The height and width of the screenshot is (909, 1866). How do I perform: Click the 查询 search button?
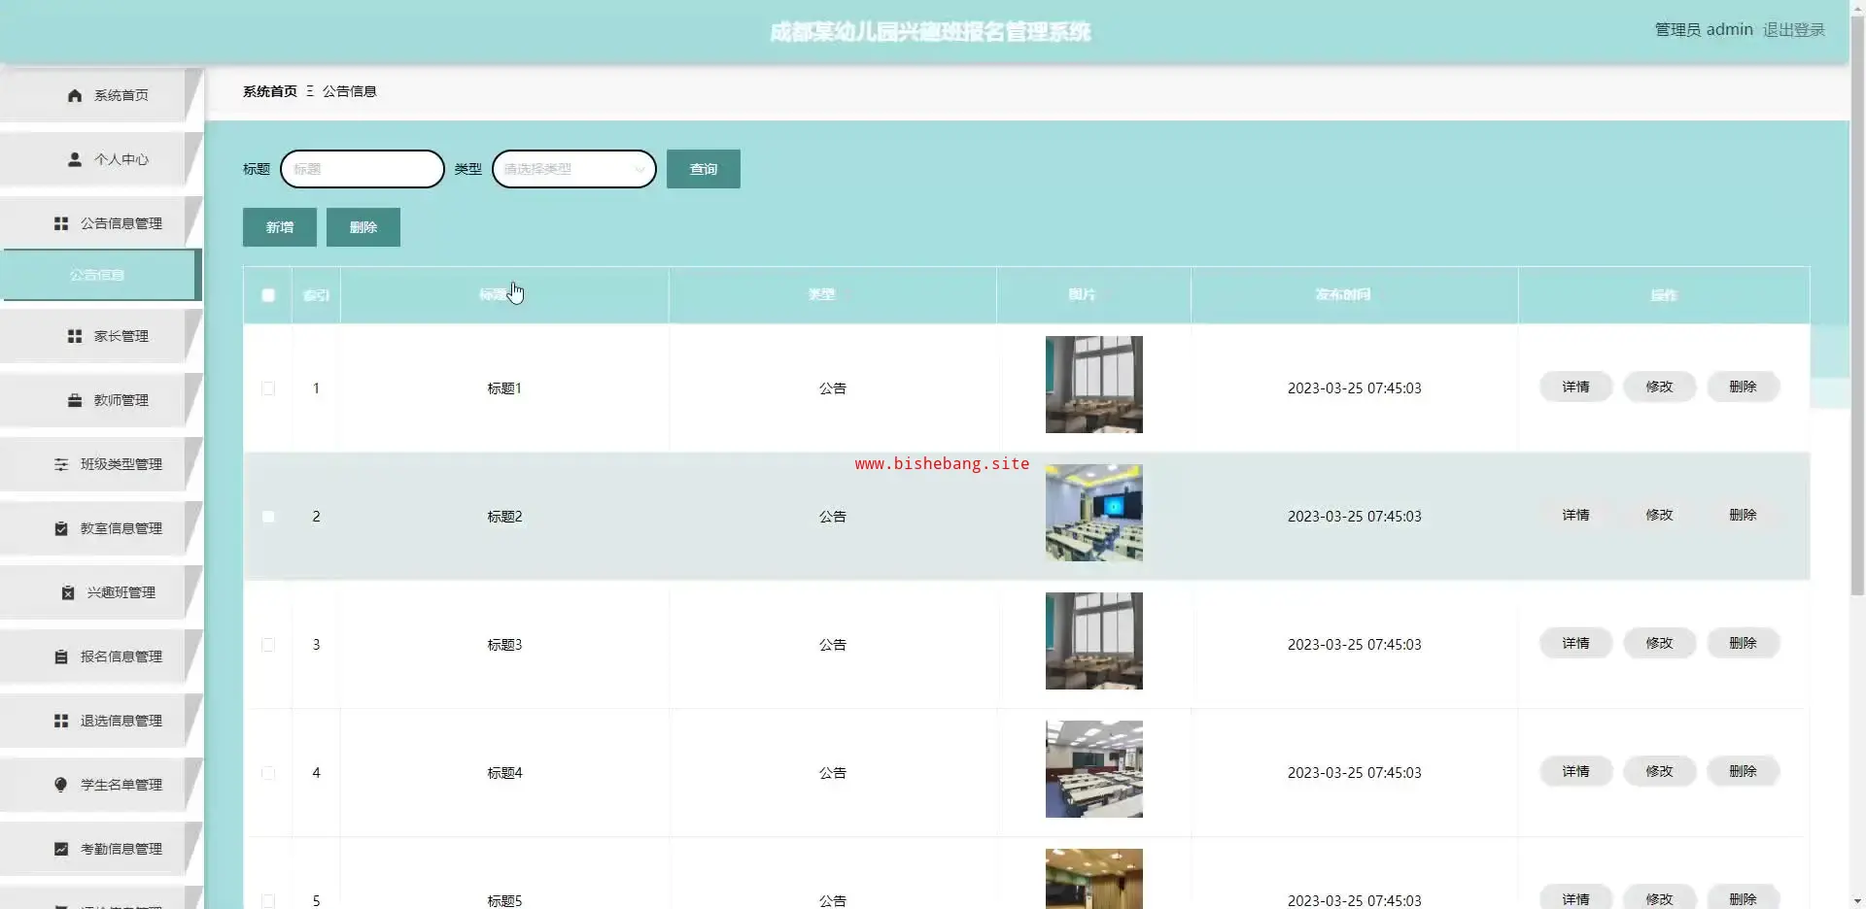704,169
